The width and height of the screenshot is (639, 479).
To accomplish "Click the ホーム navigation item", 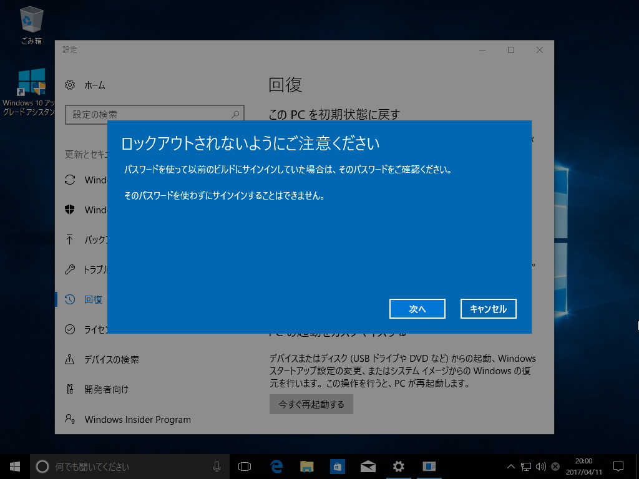I will [x=94, y=84].
